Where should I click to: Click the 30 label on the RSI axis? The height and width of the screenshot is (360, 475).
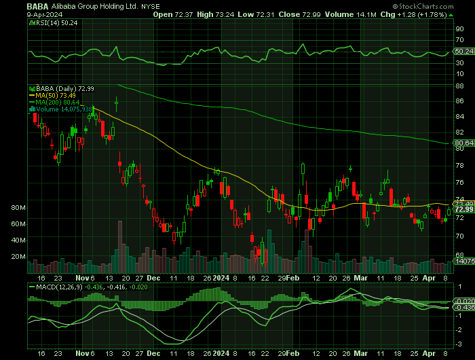pyautogui.click(x=459, y=62)
